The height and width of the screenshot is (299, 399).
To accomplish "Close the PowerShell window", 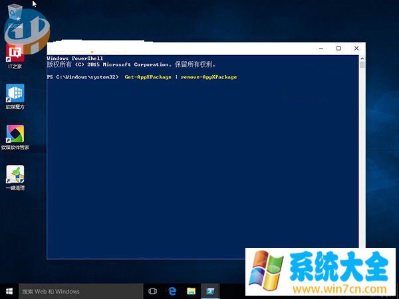I will tap(356, 49).
